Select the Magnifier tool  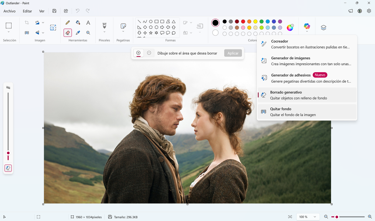(x=88, y=33)
